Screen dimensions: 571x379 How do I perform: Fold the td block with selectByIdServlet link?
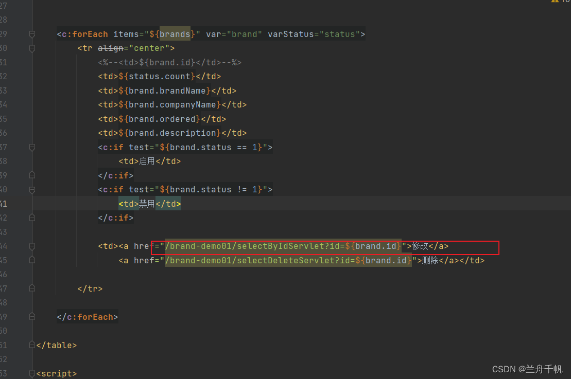coord(32,246)
